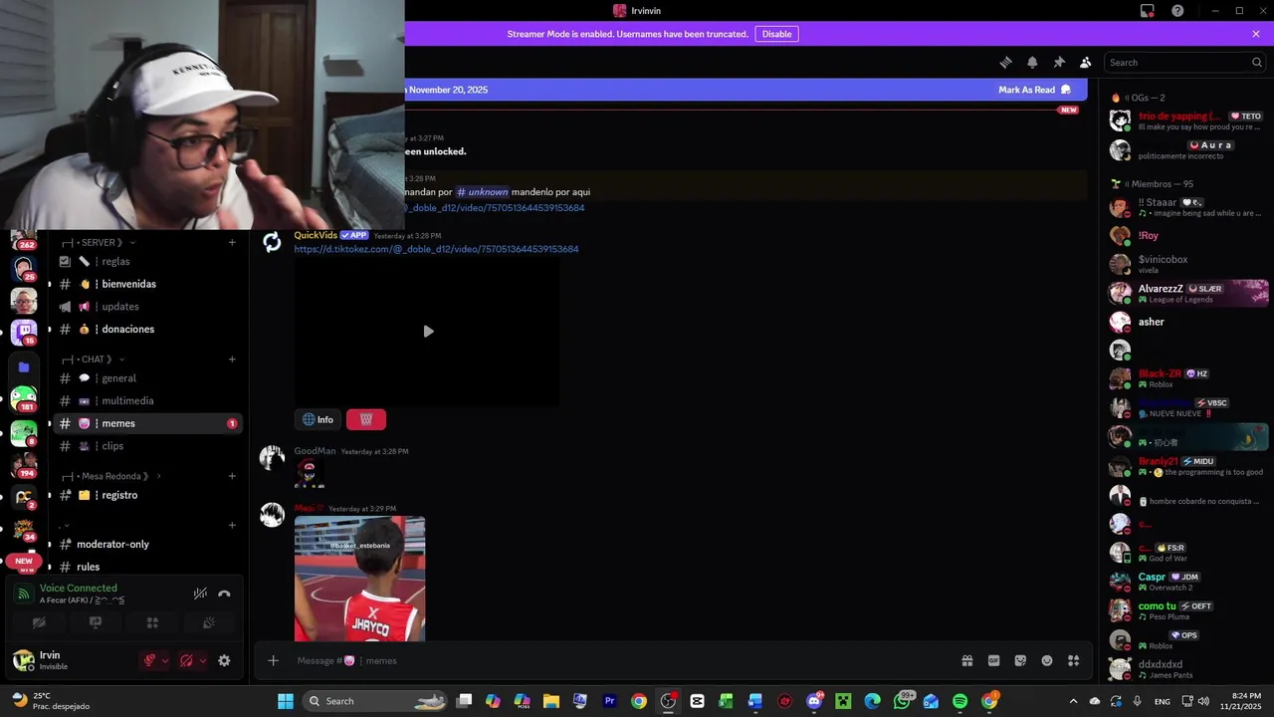The image size is (1274, 717).
Task: Open the Threads icon in channel header
Action: (x=1005, y=62)
